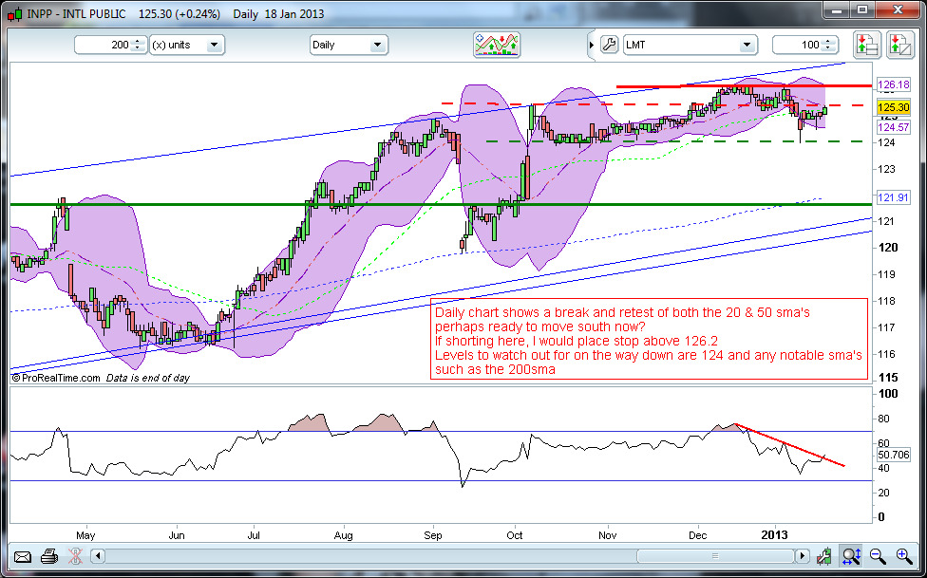Send chart by email envelope icon
Image resolution: width=927 pixels, height=578 pixels.
(23, 556)
